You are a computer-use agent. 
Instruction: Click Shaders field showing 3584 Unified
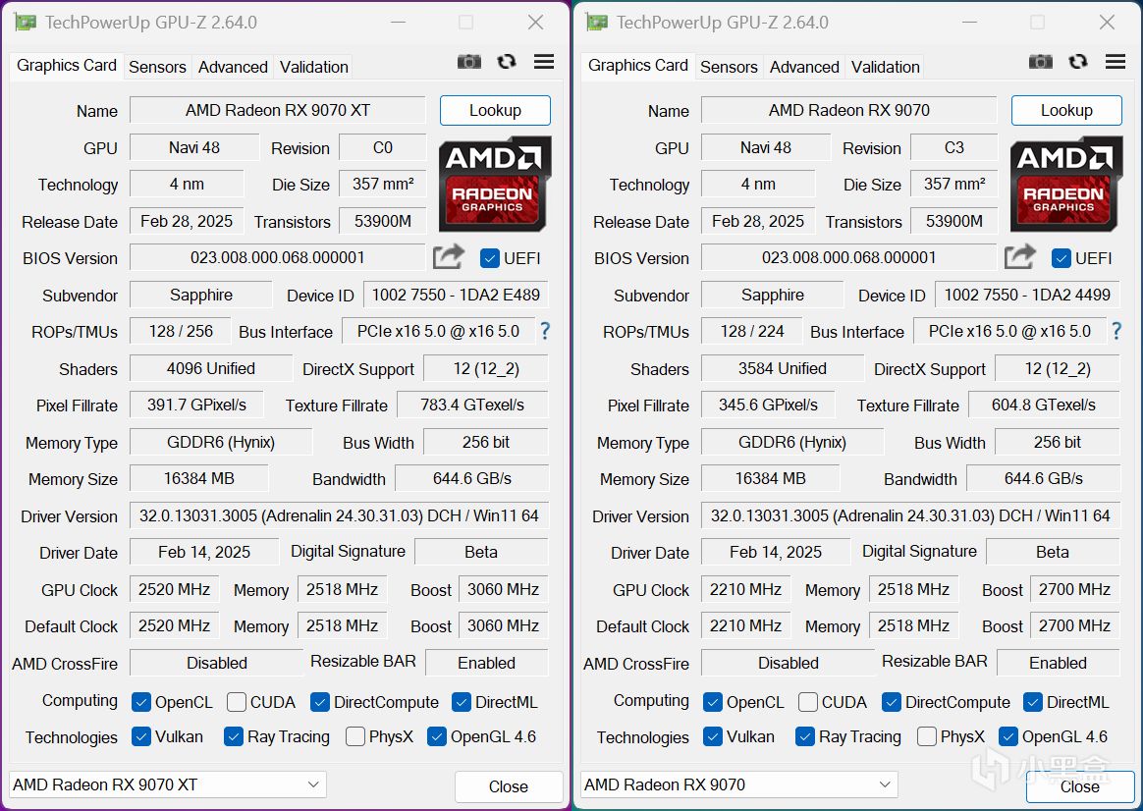[x=783, y=369]
